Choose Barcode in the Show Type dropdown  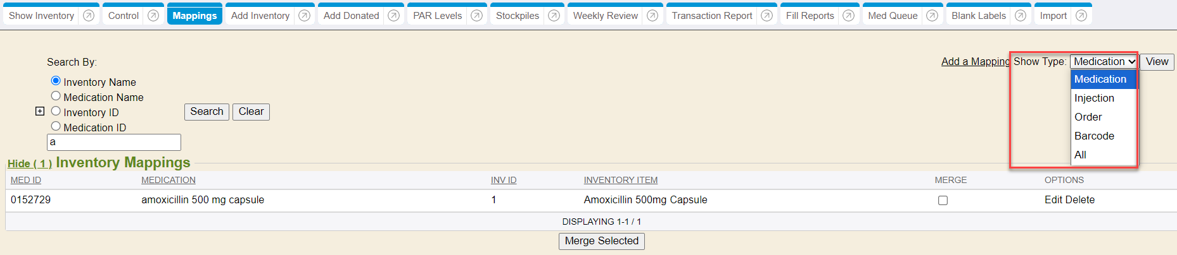(x=1094, y=136)
